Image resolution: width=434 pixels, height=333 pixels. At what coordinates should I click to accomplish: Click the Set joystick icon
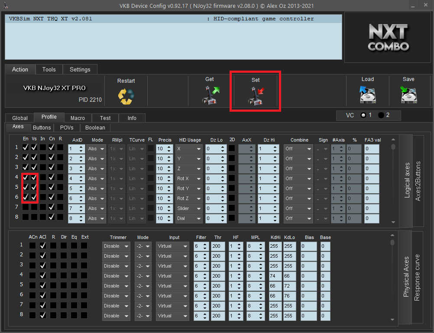(256, 96)
